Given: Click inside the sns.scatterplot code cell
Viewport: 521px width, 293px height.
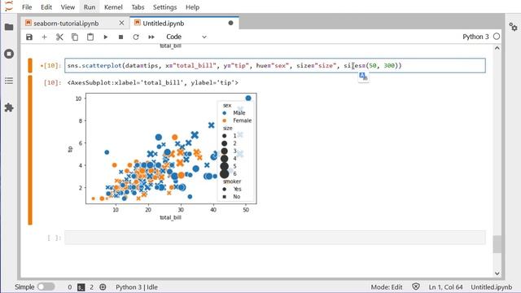Looking at the screenshot, I should (275, 65).
